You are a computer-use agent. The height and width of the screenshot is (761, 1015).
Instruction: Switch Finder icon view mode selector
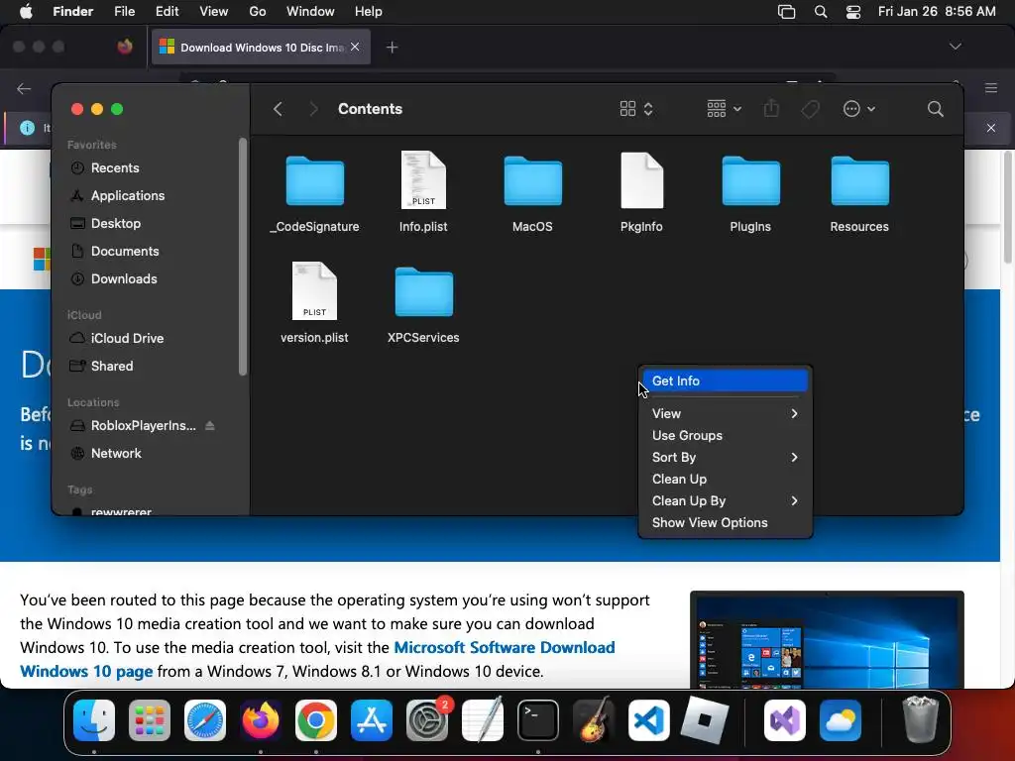636,109
